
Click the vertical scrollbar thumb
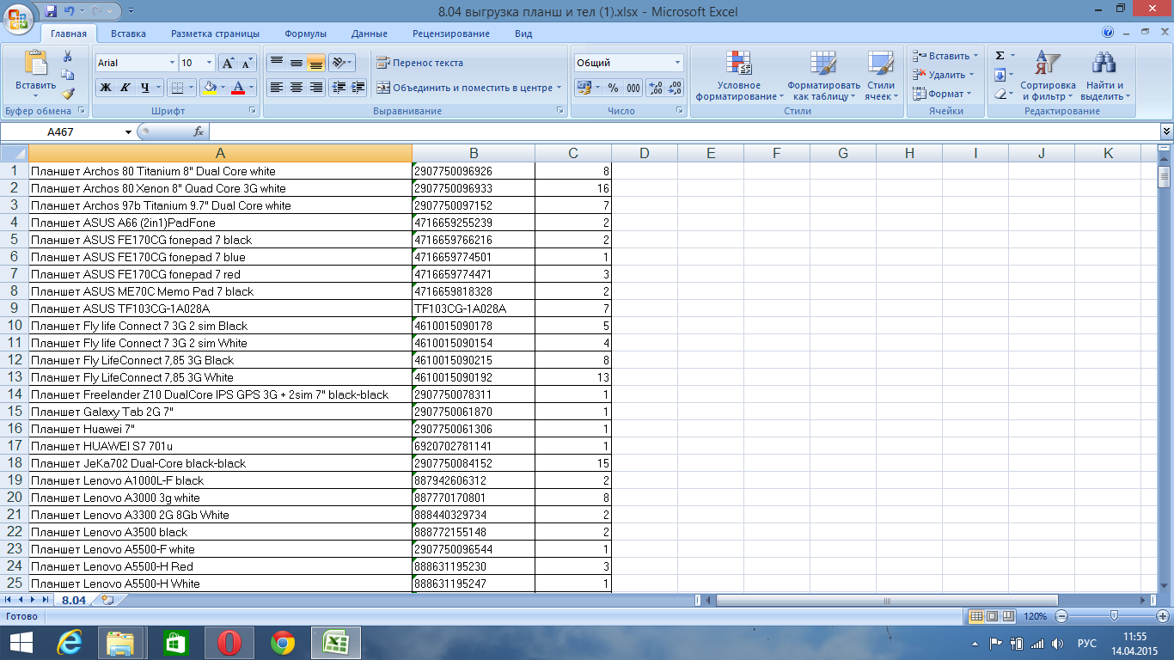[x=1165, y=177]
